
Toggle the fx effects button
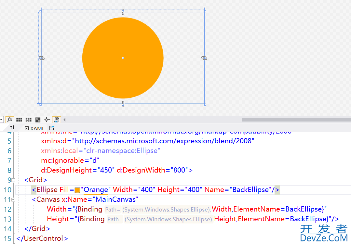click(x=10, y=120)
